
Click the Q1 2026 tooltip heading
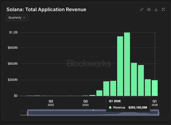pyautogui.click(x=115, y=101)
